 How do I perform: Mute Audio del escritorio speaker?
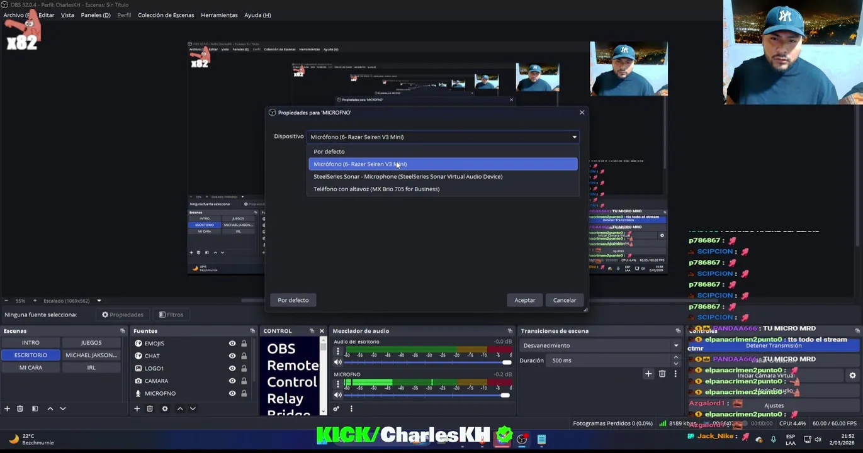pos(338,362)
